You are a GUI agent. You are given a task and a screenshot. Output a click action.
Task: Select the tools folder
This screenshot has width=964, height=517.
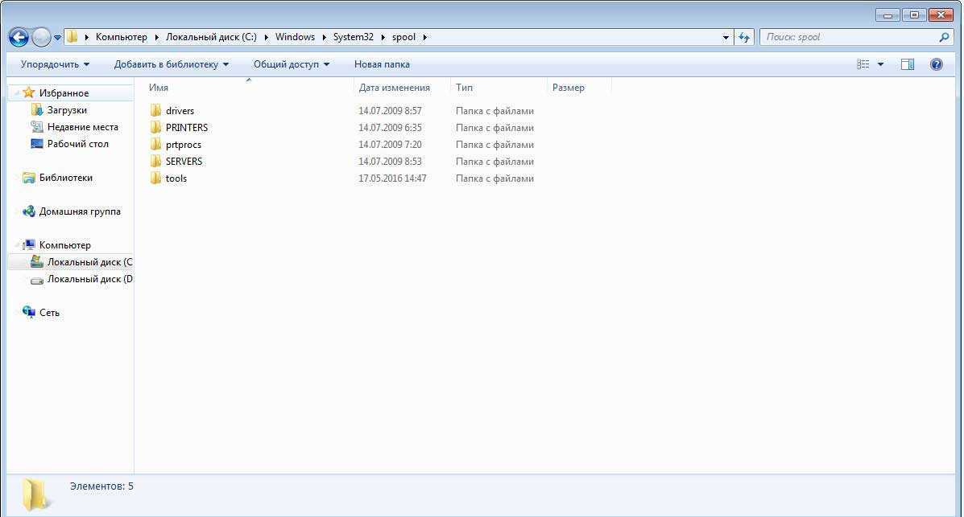pyautogui.click(x=176, y=178)
